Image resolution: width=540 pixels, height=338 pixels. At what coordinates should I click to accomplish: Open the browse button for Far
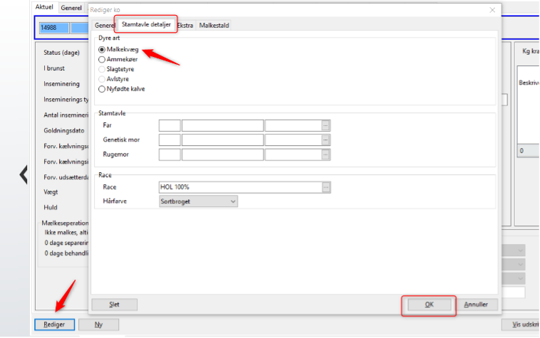tap(326, 125)
